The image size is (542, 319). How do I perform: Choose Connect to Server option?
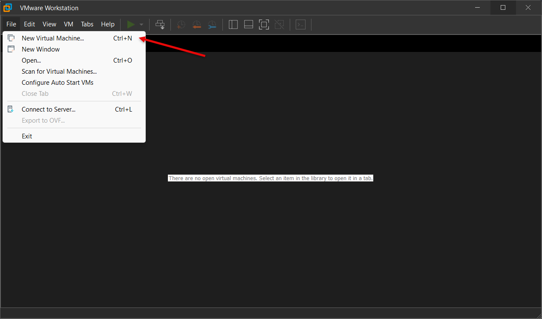[x=48, y=109]
